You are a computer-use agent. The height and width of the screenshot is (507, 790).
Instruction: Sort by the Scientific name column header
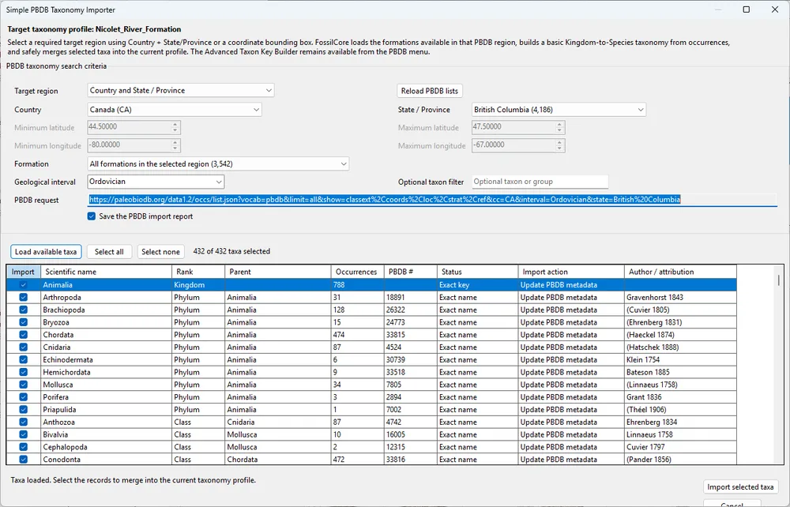pyautogui.click(x=106, y=272)
